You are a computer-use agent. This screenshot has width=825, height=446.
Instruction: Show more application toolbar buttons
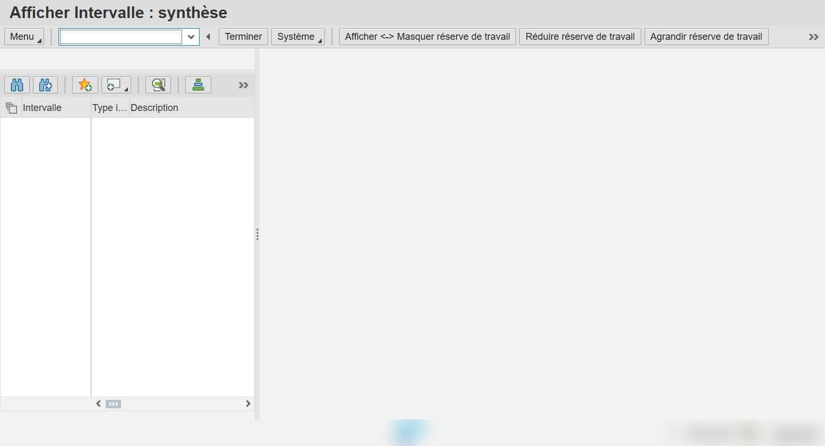pyautogui.click(x=813, y=37)
